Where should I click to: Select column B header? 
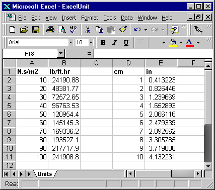pyautogui.click(x=64, y=63)
